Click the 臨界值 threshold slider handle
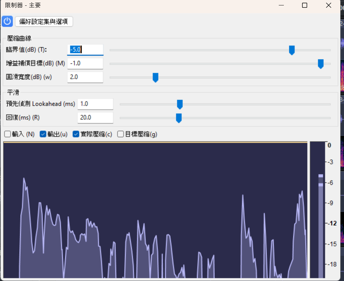Image resolution: width=344 pixels, height=281 pixels. coord(292,50)
